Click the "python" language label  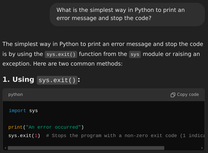[x=15, y=95]
